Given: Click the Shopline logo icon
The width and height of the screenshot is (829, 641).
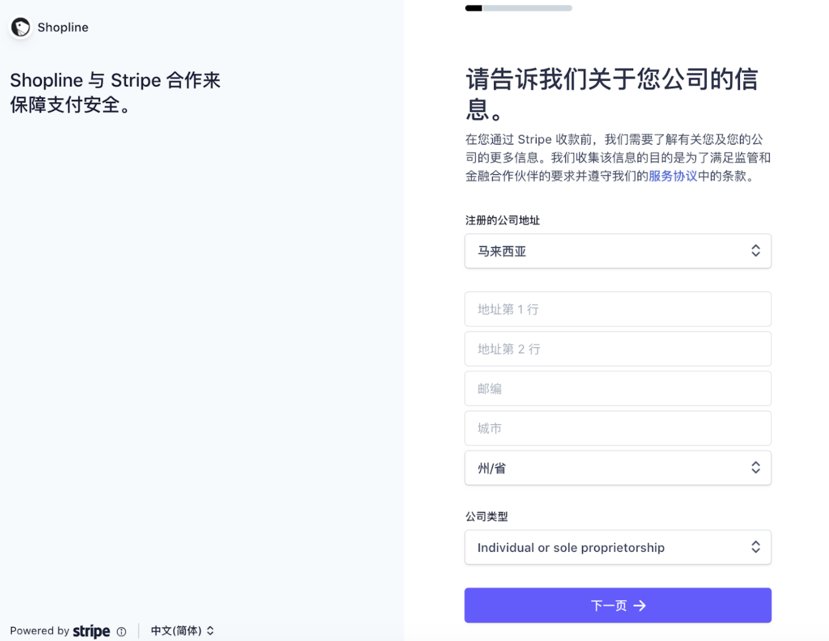Looking at the screenshot, I should click(20, 27).
